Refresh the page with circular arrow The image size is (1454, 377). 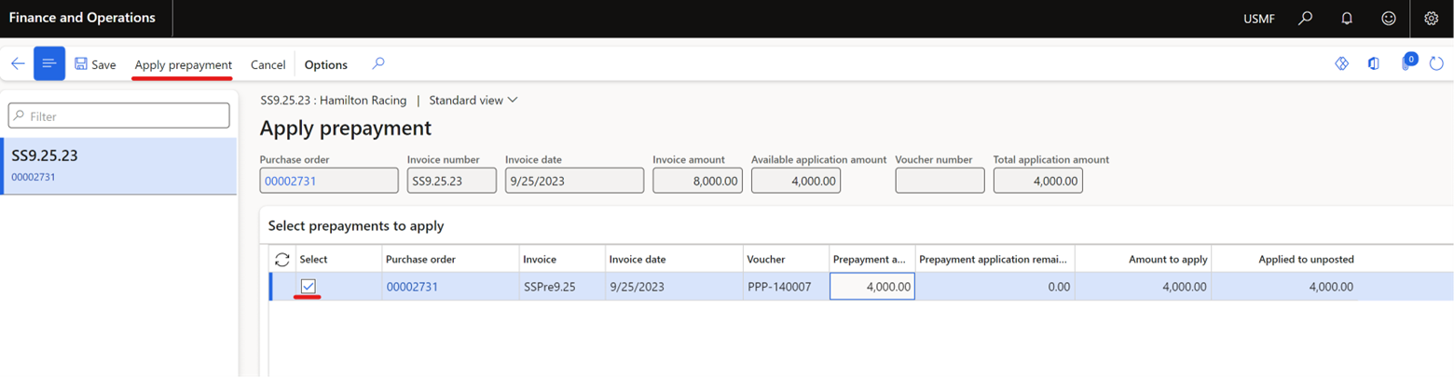tap(1436, 64)
